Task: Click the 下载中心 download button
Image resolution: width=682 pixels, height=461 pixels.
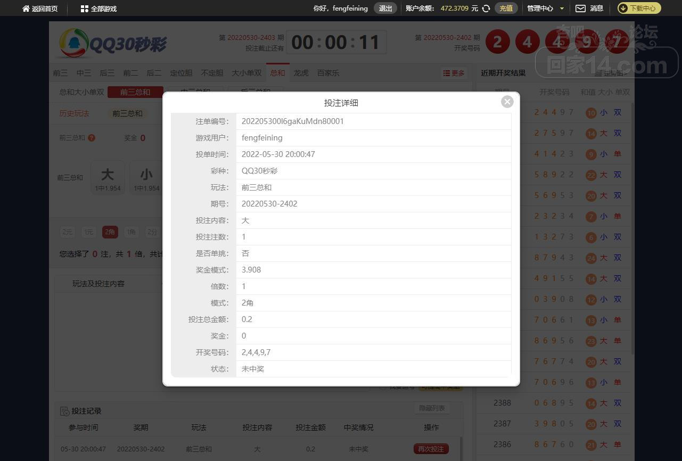Action: coord(639,8)
